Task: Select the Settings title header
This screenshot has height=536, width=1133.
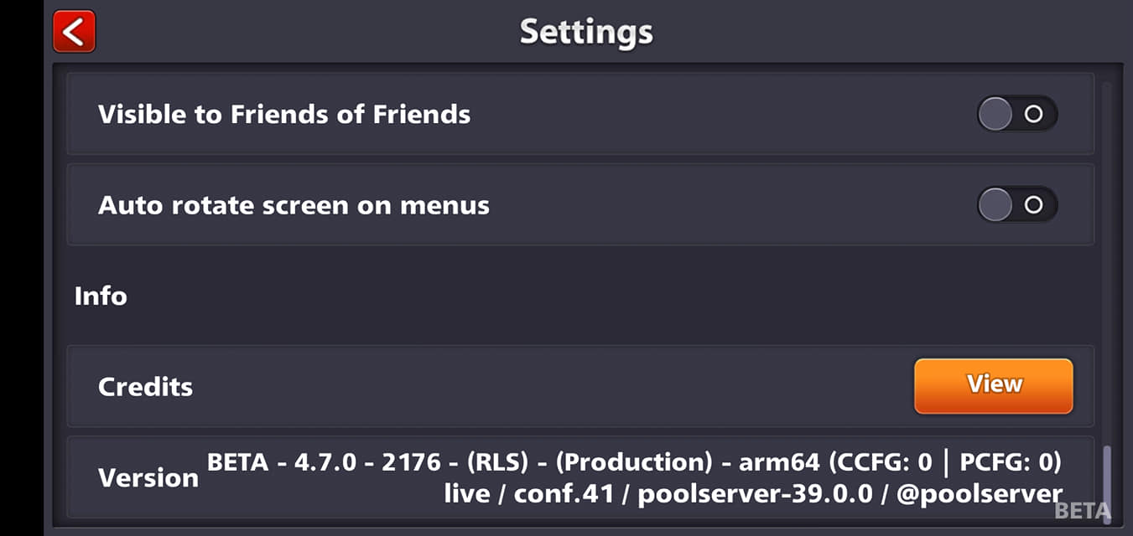Action: [586, 32]
